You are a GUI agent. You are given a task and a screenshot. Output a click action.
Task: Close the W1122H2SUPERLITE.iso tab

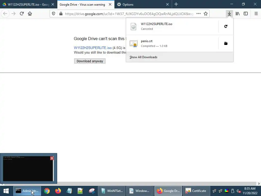53,5
